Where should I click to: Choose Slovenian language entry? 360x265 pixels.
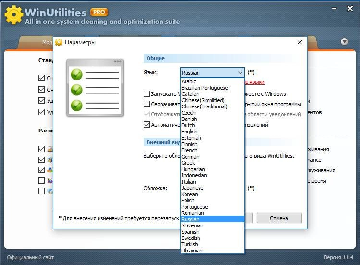(212, 225)
